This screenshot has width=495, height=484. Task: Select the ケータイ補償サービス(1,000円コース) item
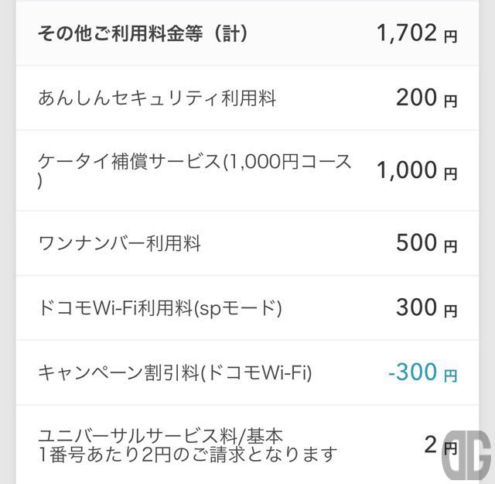pos(247,170)
